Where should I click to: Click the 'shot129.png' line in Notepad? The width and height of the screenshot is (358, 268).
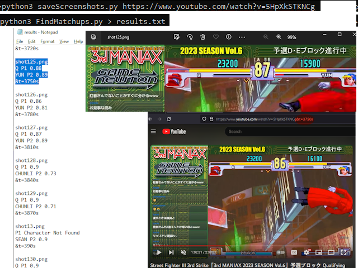(31, 193)
